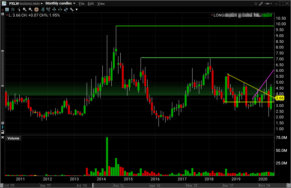Click the left arrow of the time scrollbar

point(2,185)
